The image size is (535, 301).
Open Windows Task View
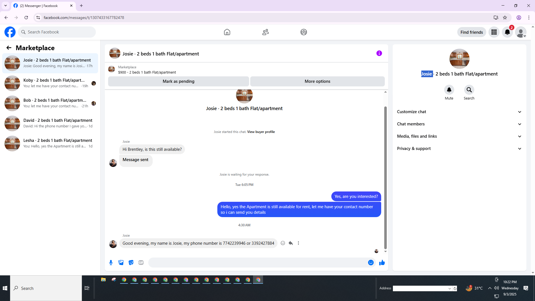point(87,288)
